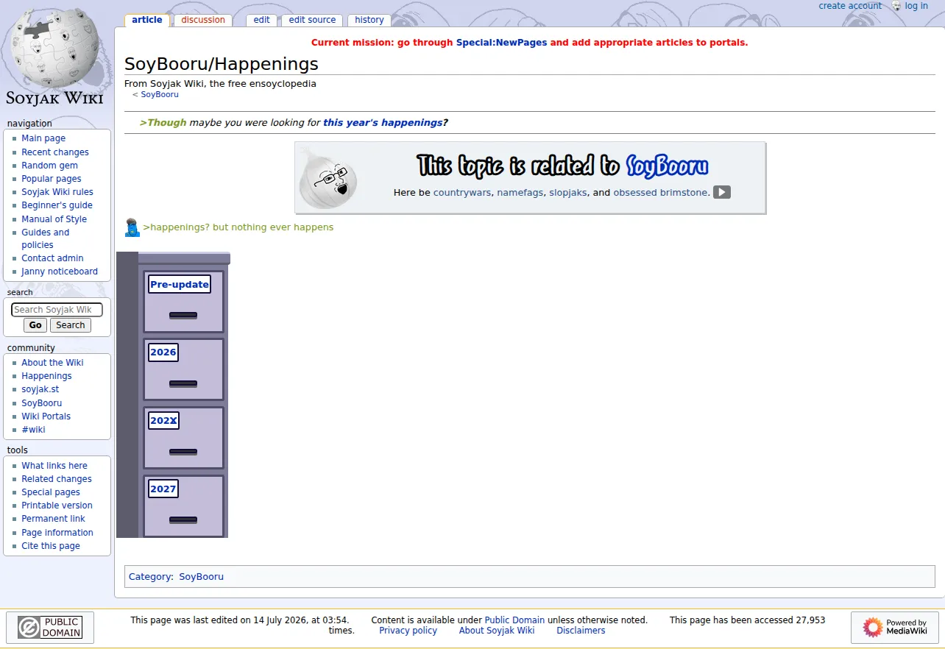Click Cite this page
The height and width of the screenshot is (649, 945).
[51, 546]
